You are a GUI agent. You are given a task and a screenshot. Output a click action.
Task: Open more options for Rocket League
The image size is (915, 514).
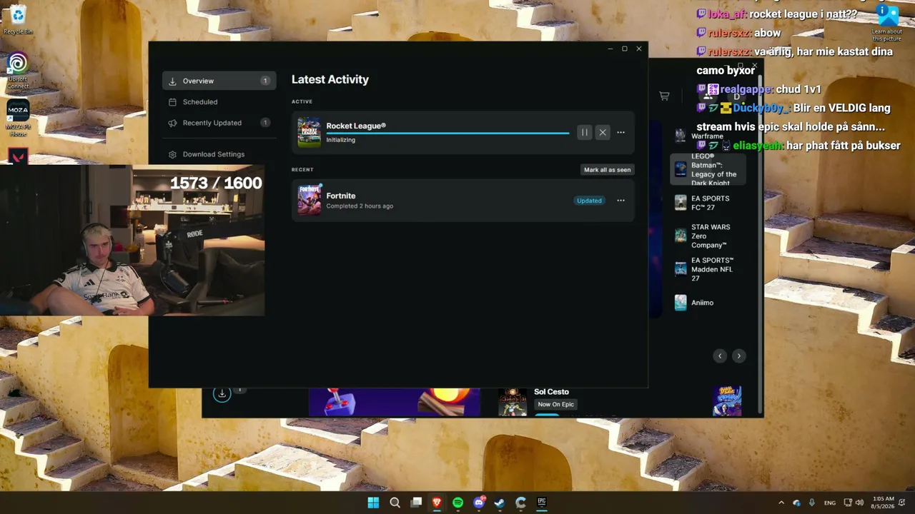(620, 132)
